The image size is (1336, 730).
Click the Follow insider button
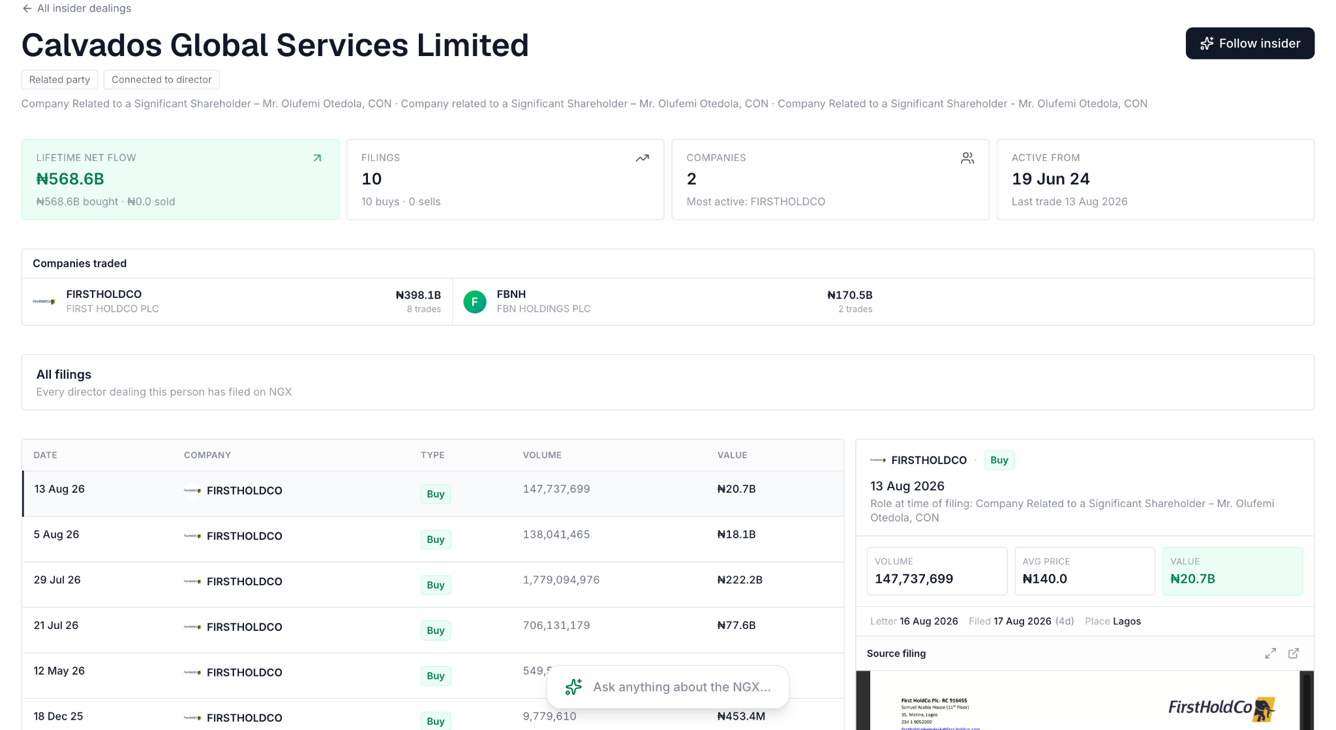coord(1249,43)
